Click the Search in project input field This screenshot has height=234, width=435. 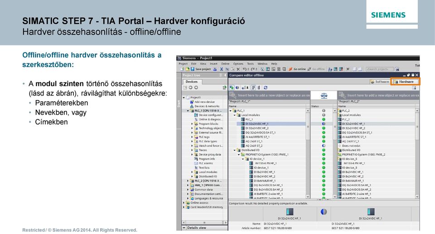pyautogui.click(x=380, y=69)
